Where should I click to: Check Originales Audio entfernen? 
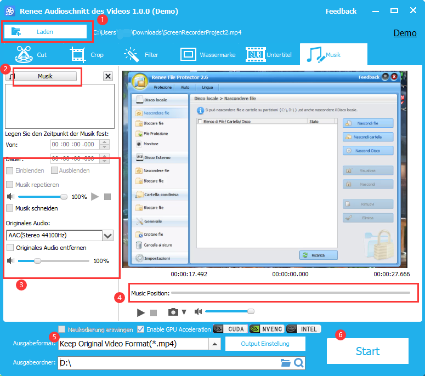pos(10,248)
